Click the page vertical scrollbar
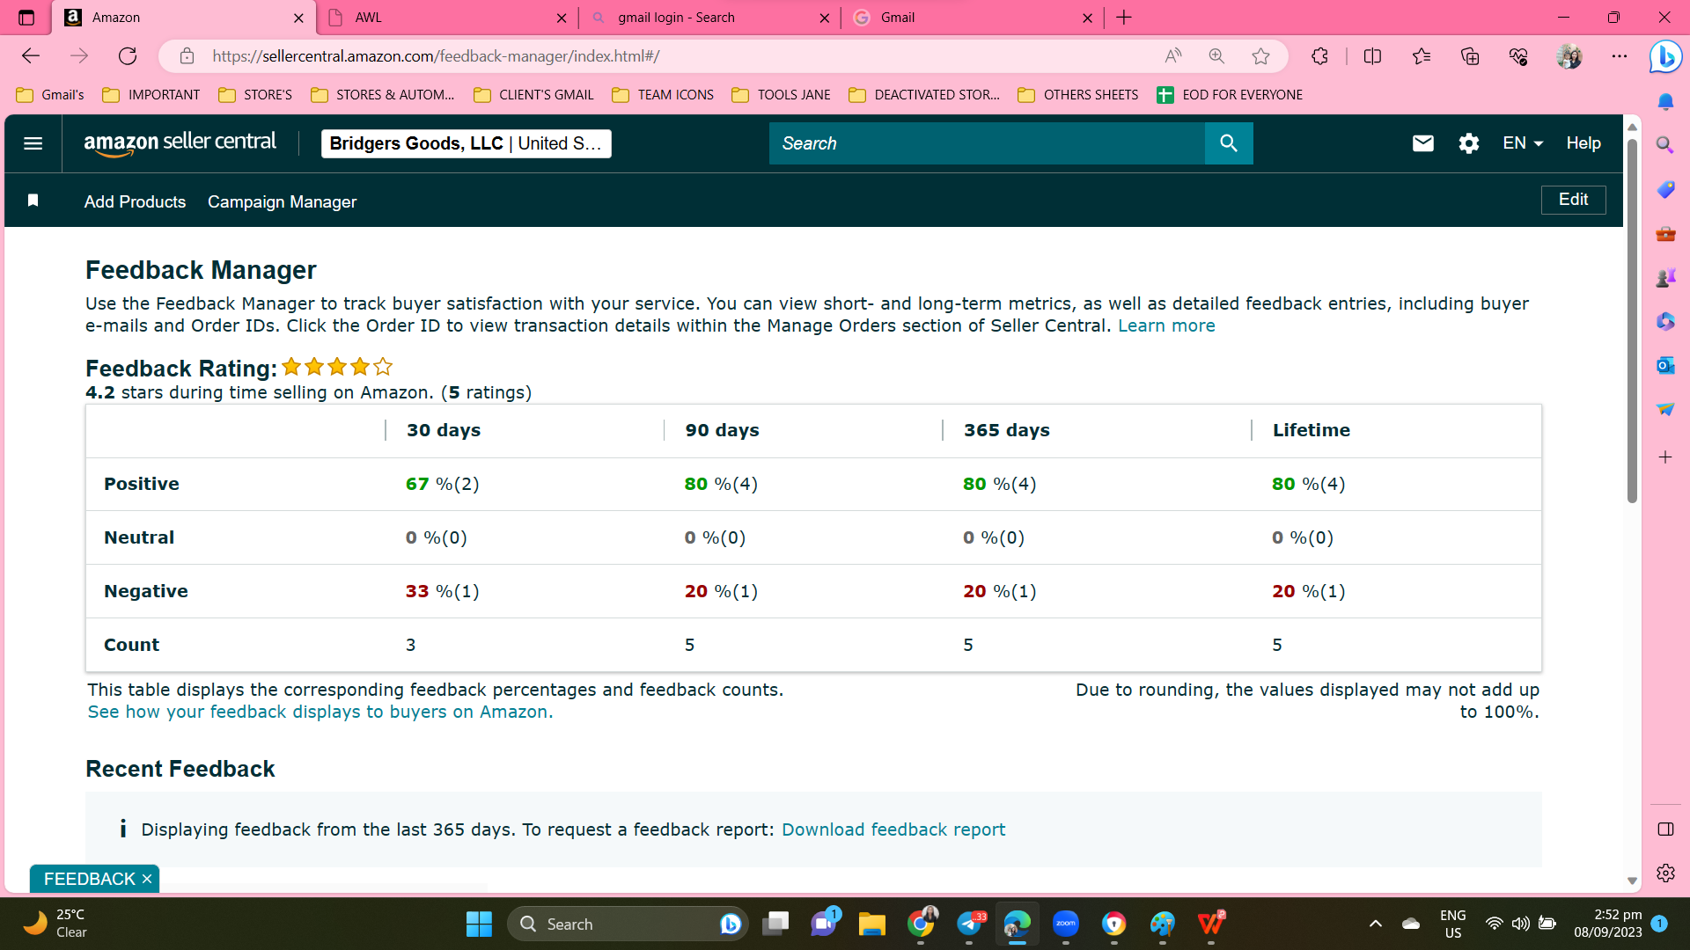This screenshot has width=1690, height=950. (x=1632, y=321)
